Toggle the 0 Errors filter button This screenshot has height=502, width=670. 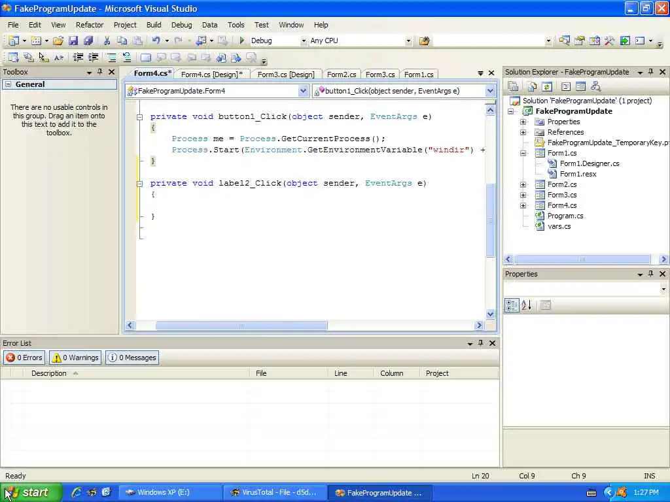pos(24,358)
